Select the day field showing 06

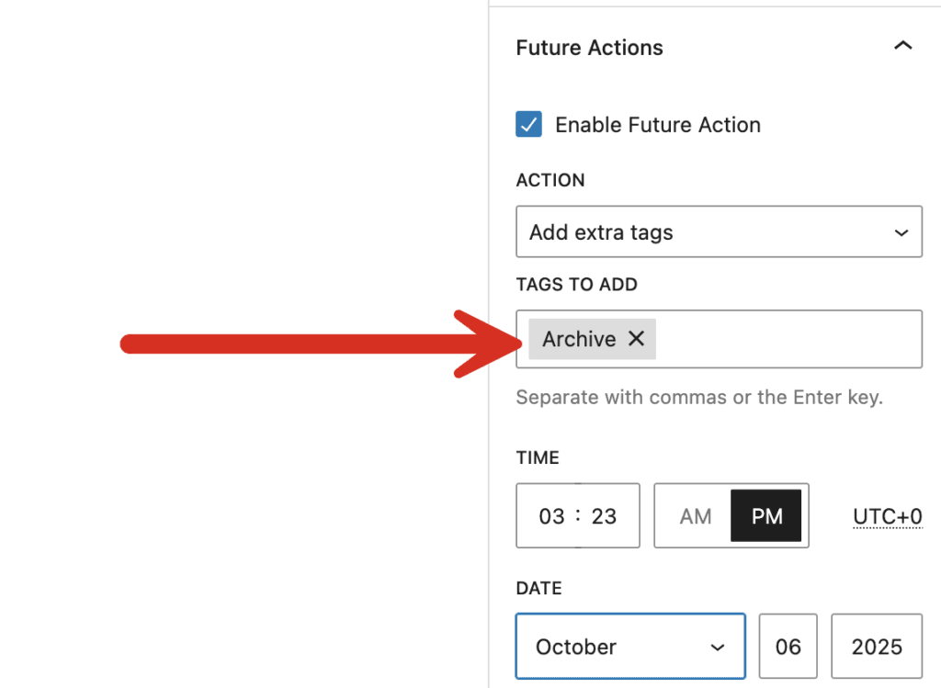click(x=788, y=646)
